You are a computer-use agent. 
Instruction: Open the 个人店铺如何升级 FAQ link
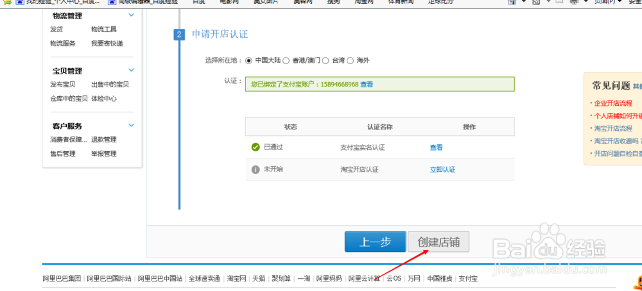(x=618, y=116)
